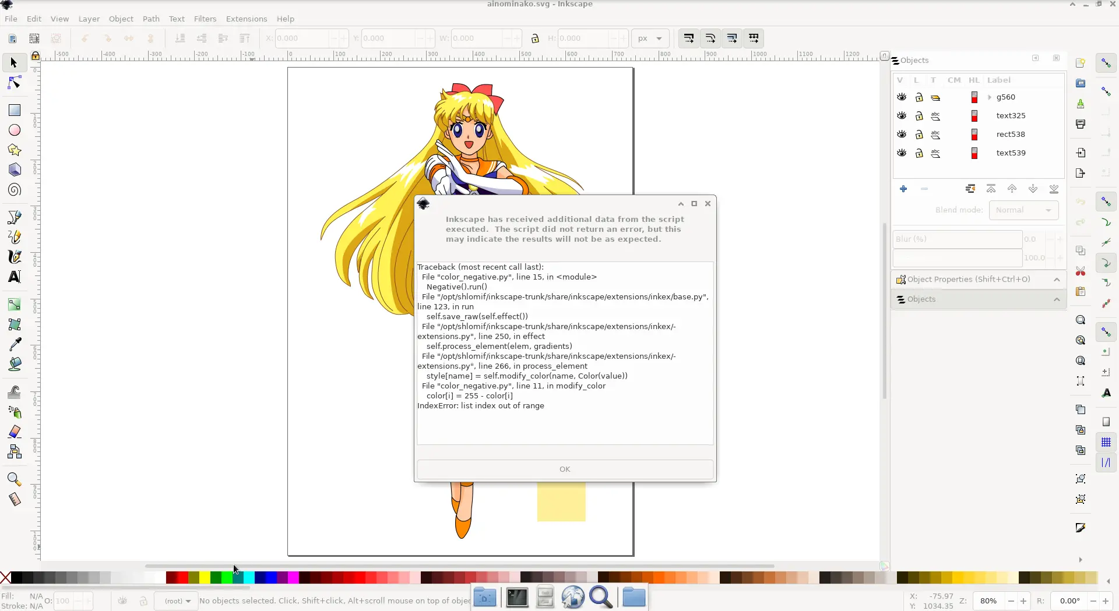Zoom out with the minus button

(x=1011, y=601)
